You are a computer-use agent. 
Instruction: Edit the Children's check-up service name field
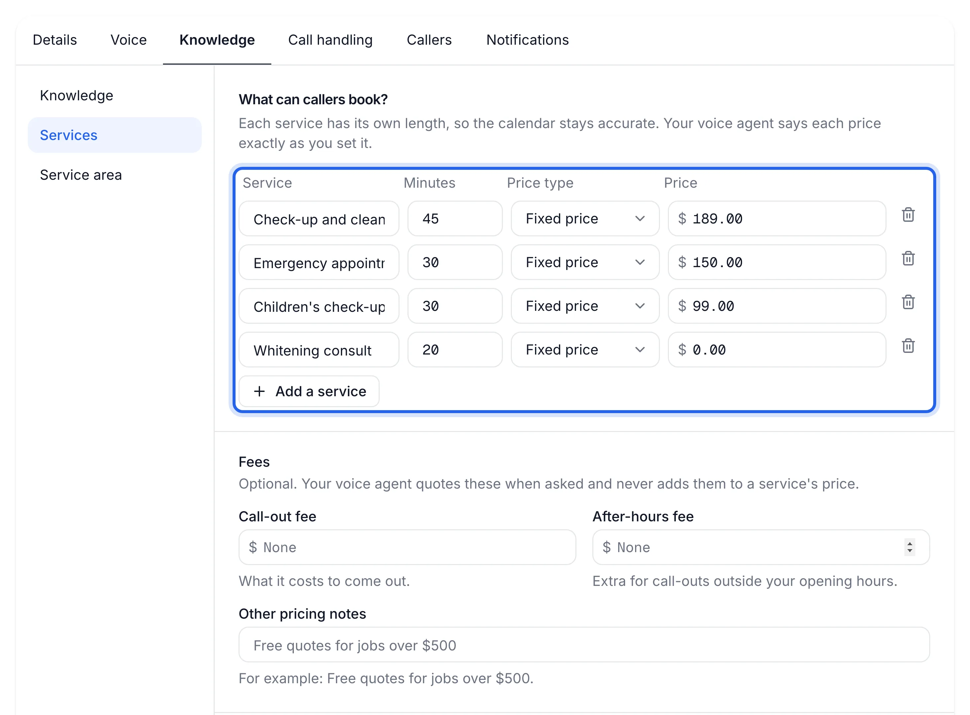319,306
